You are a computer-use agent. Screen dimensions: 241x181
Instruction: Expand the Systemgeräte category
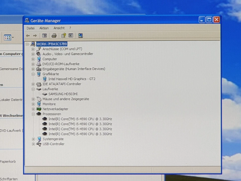(x=33, y=139)
